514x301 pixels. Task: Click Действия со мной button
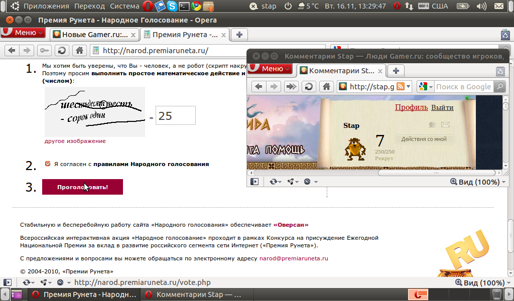point(425,139)
